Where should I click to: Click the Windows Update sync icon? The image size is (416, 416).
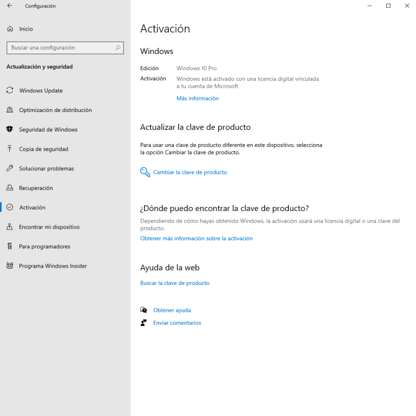tap(10, 90)
